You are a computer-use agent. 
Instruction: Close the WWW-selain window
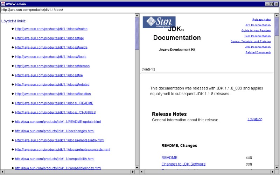pos(276,4)
